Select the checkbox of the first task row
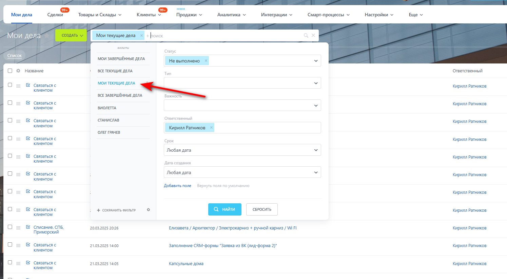The width and height of the screenshot is (507, 279). click(10, 85)
